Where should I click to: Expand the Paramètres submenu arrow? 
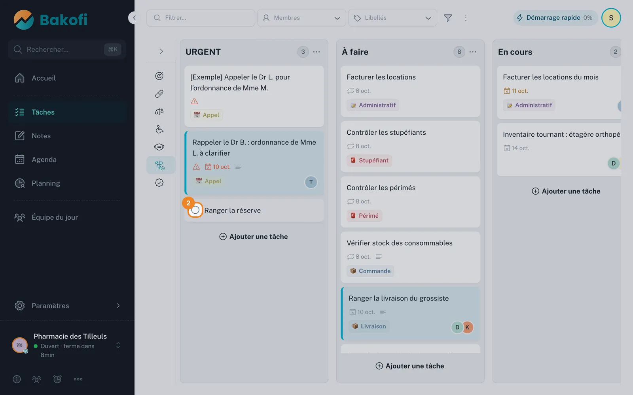118,306
